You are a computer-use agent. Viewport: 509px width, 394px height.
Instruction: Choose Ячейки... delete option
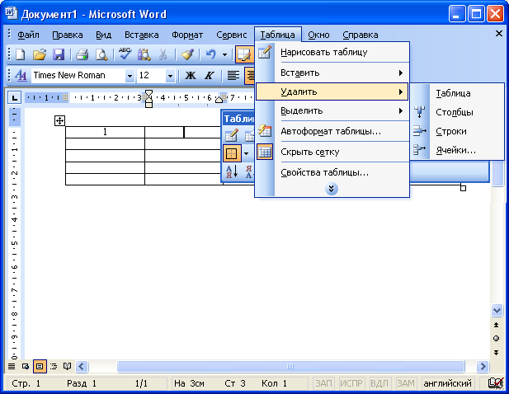pyautogui.click(x=457, y=151)
